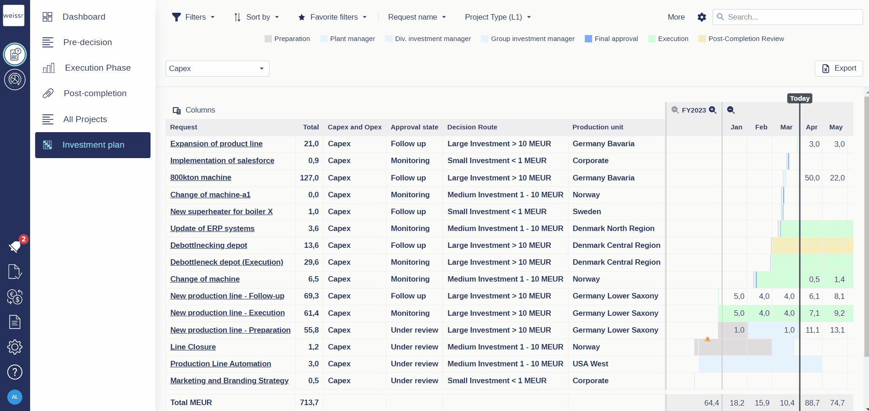Viewport: 869px width, 411px height.
Task: Open the document edit icon in sidebar
Action: pyautogui.click(x=15, y=272)
